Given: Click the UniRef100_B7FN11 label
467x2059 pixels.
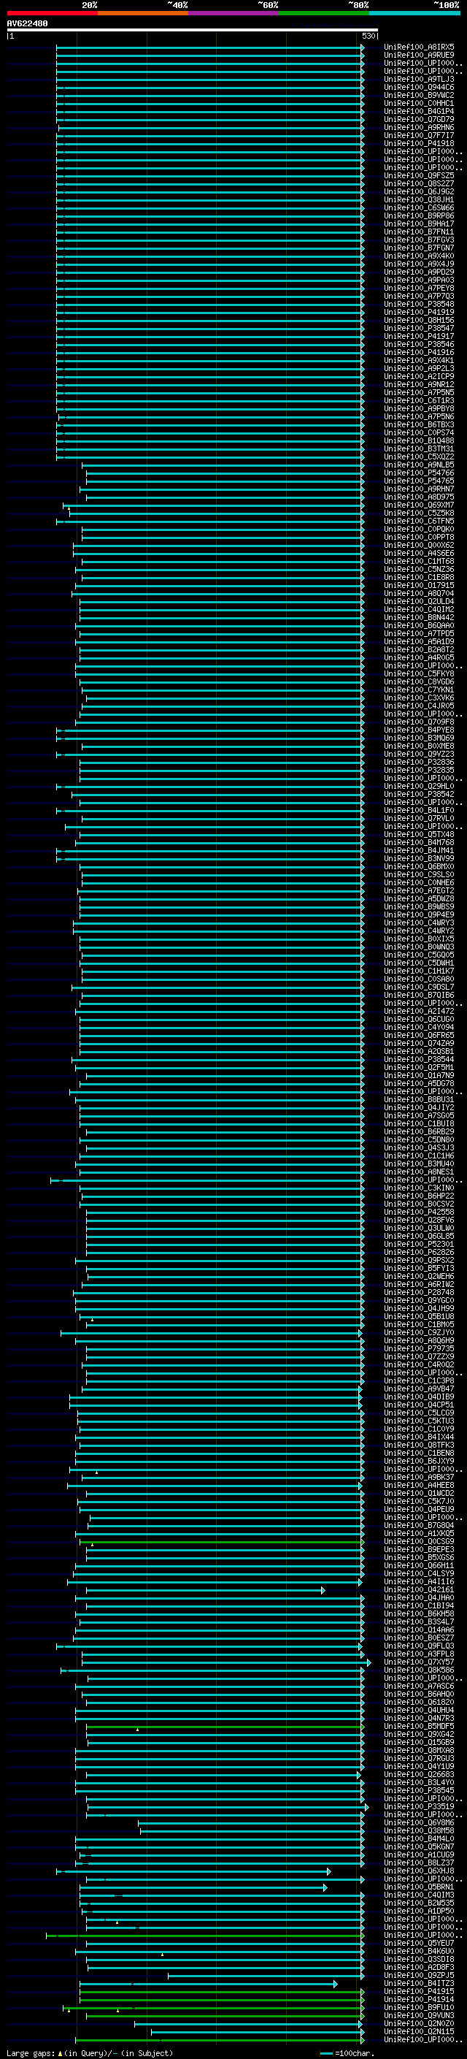Looking at the screenshot, I should 419,232.
